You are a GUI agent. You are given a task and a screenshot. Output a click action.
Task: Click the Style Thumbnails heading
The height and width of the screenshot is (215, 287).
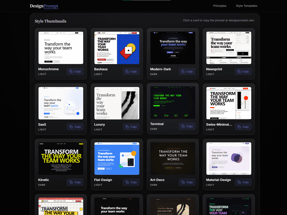(x=50, y=21)
